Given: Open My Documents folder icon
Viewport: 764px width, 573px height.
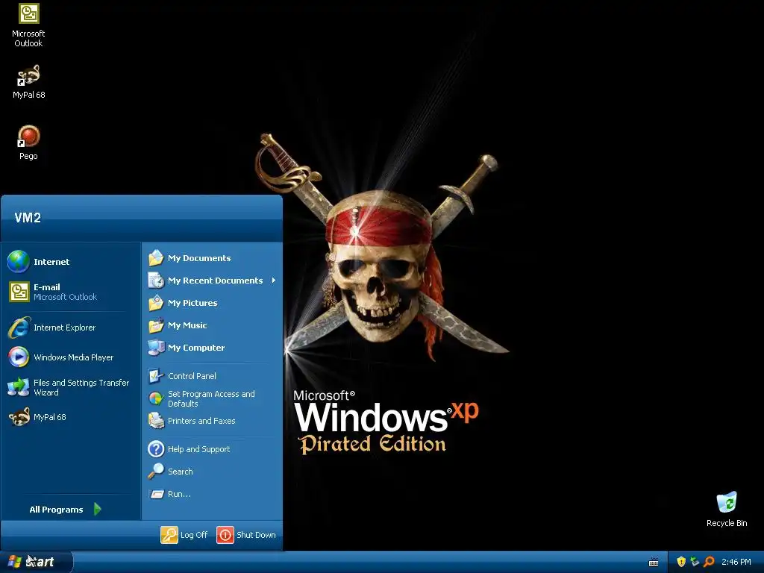Looking at the screenshot, I should coord(156,257).
